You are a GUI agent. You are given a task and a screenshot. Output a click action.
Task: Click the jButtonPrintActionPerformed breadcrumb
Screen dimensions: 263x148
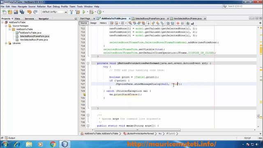(141, 134)
